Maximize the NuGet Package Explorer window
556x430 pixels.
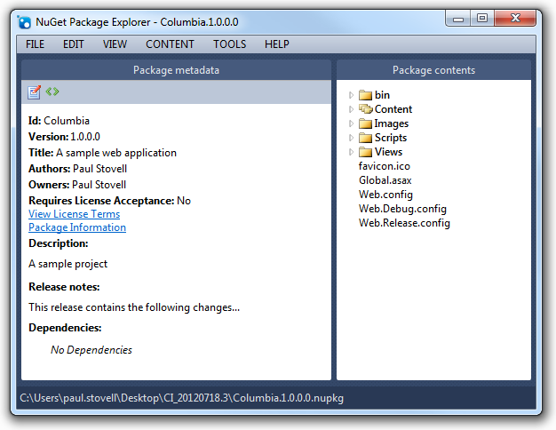coord(482,19)
